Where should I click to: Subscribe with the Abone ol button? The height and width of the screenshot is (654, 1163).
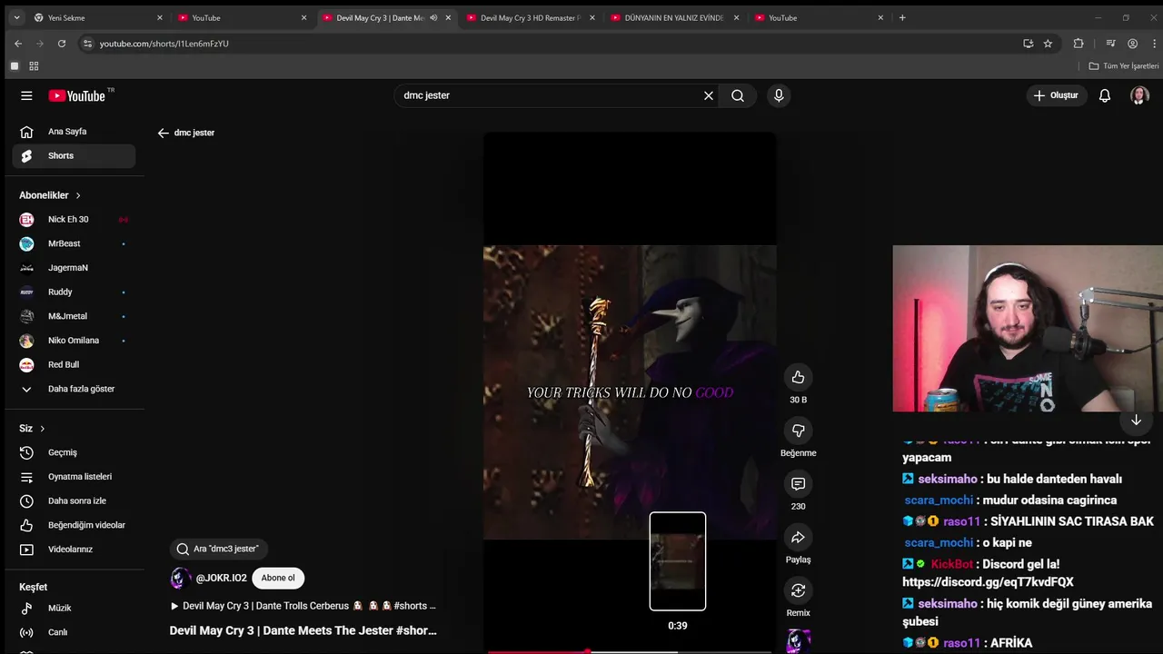click(x=278, y=578)
